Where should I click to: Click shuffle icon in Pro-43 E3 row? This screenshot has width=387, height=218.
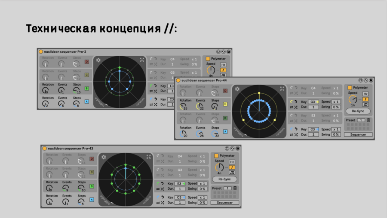pyautogui.click(x=163, y=189)
